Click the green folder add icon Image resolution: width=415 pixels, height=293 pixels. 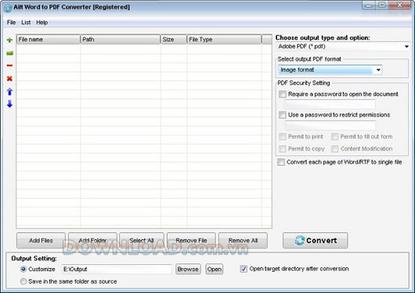click(x=9, y=53)
